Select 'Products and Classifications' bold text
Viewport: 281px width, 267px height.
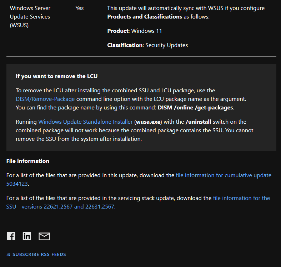click(x=145, y=16)
